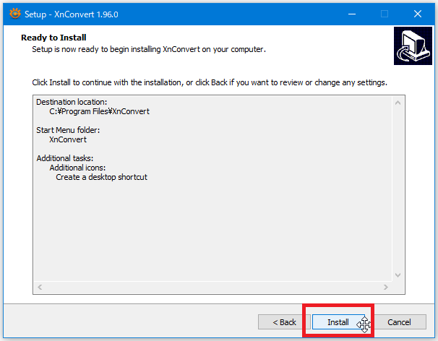This screenshot has height=341, width=438.
Task: Click the summary box scroll down arrow
Action: point(397,275)
